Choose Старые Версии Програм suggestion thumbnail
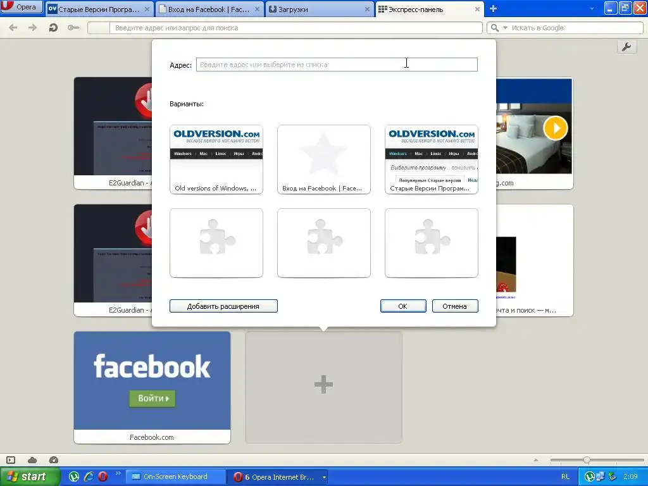 click(x=432, y=159)
